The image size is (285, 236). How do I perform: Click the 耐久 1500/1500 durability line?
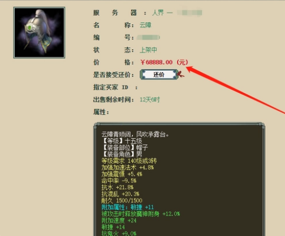pyautogui.click(x=122, y=200)
